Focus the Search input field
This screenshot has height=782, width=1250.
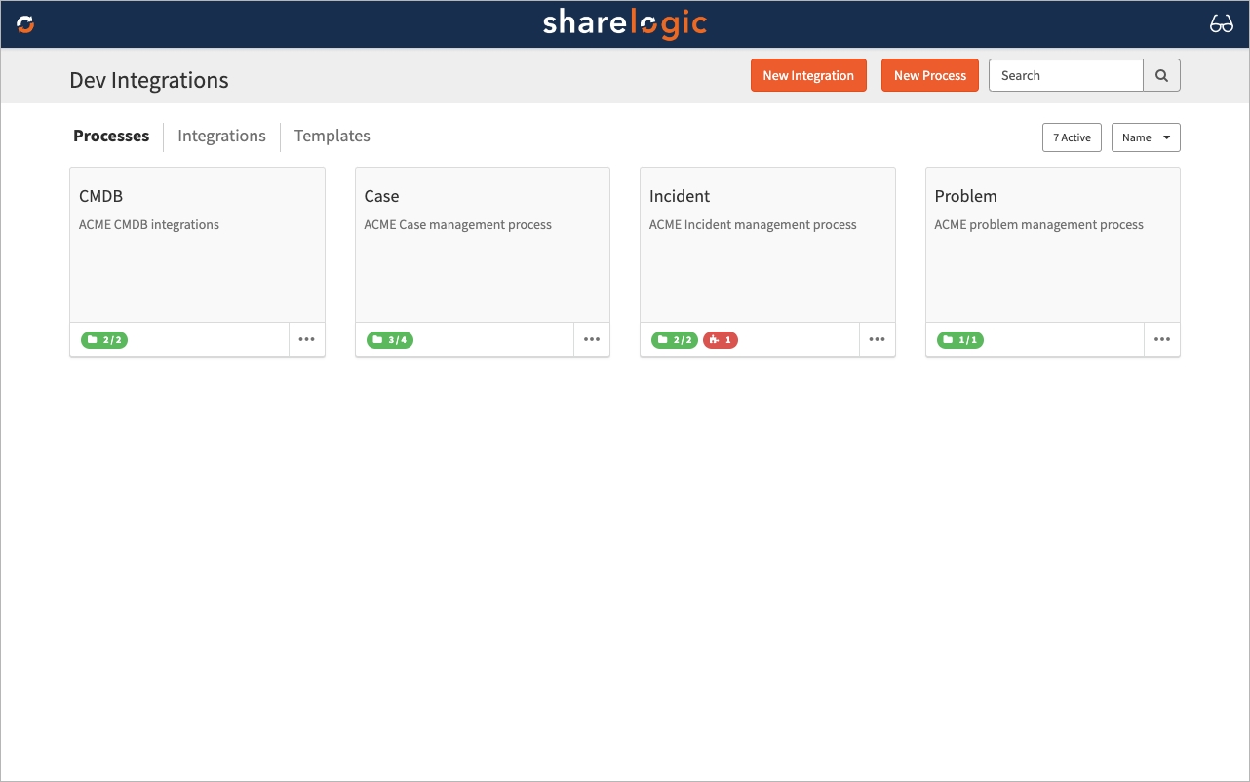1066,75
